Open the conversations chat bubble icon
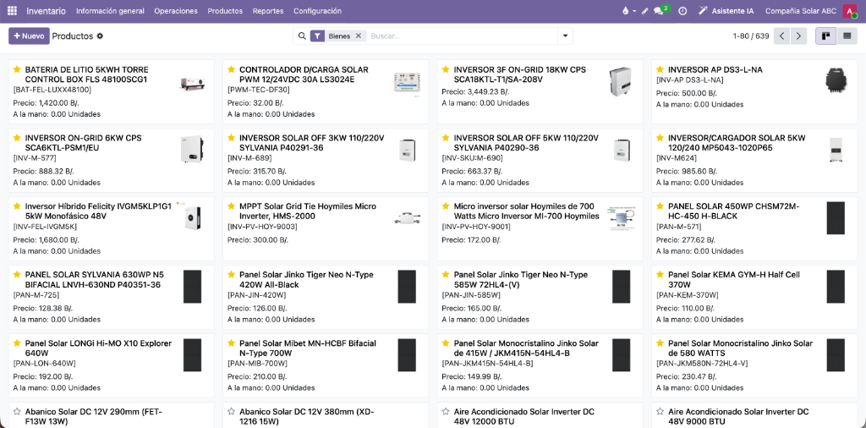This screenshot has width=866, height=428. pyautogui.click(x=658, y=11)
